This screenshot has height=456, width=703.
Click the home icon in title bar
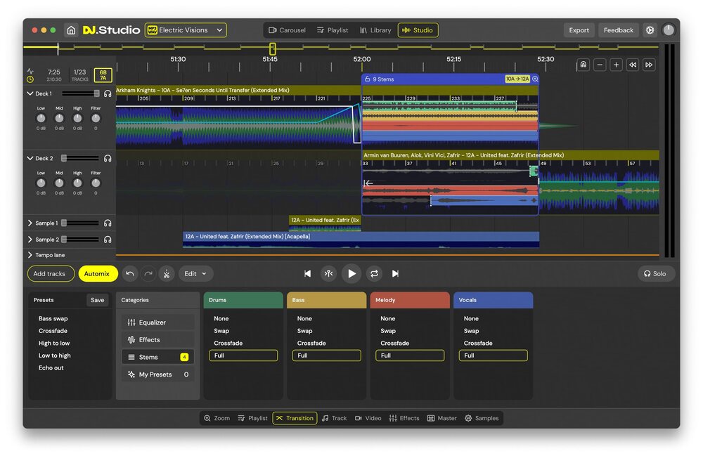pyautogui.click(x=71, y=30)
